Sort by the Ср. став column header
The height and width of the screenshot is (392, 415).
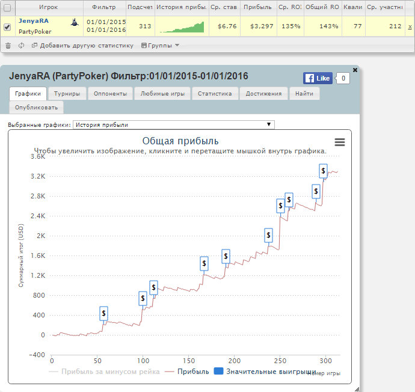pyautogui.click(x=224, y=8)
